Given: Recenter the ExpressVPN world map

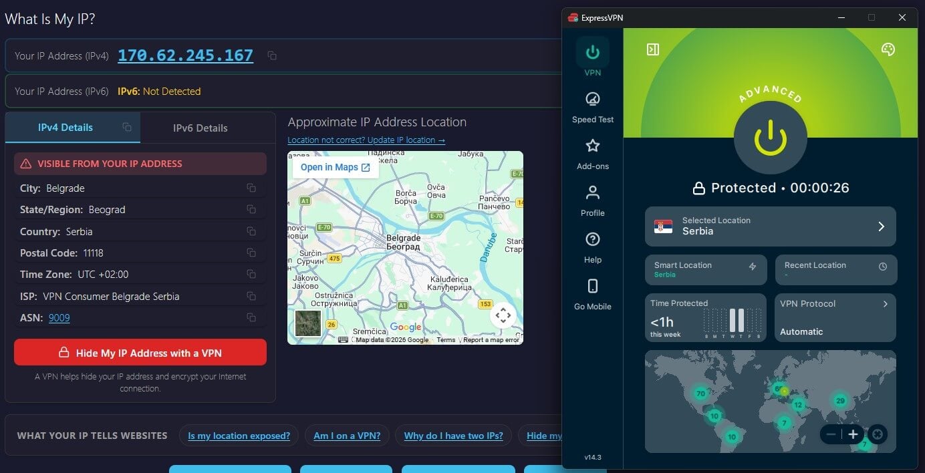Looking at the screenshot, I should (878, 434).
